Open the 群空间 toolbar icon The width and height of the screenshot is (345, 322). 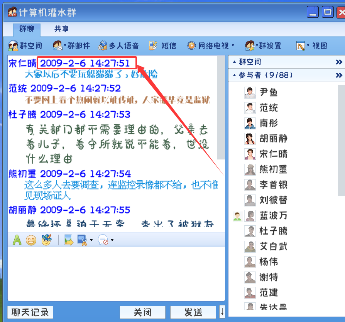click(13, 46)
